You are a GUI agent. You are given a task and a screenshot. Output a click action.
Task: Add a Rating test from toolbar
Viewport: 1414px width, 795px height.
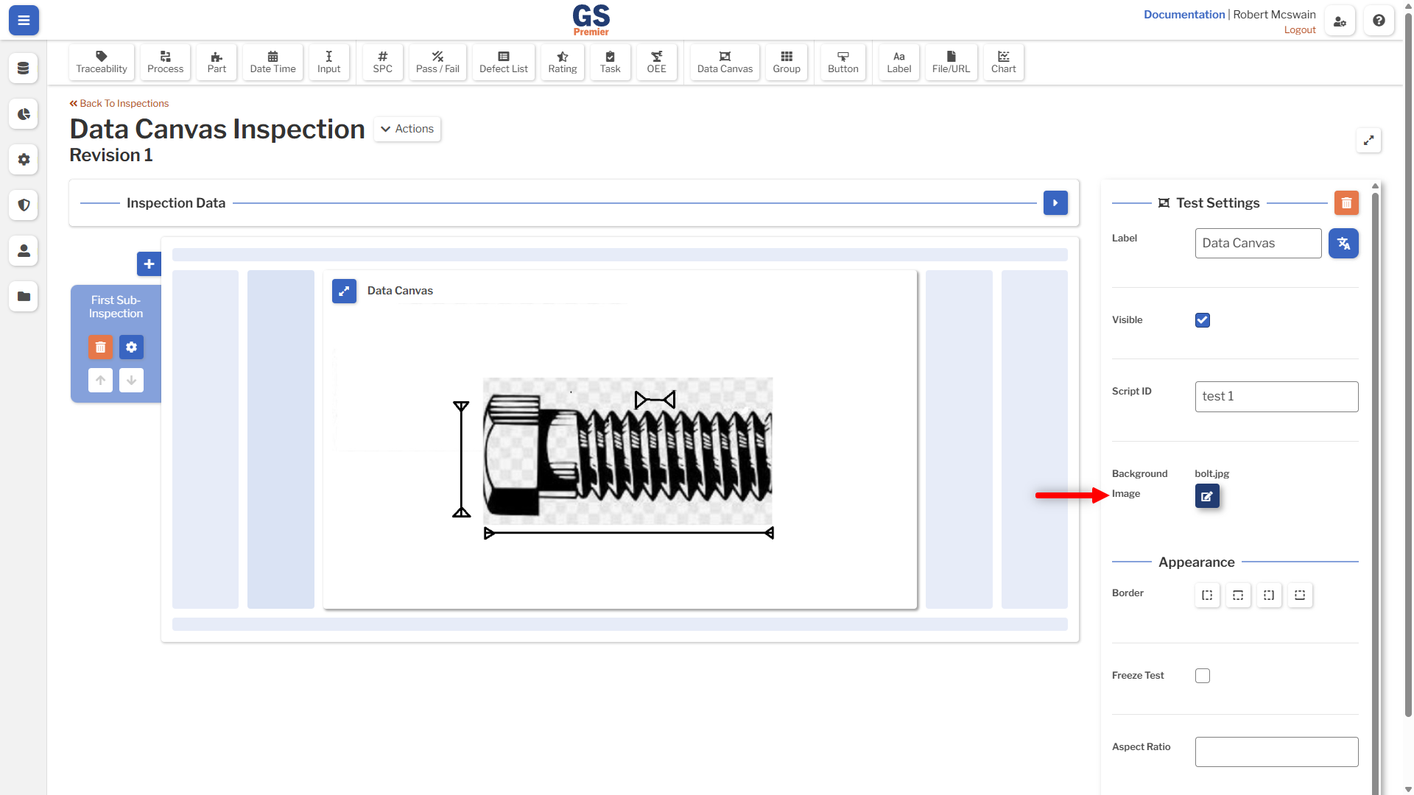(563, 62)
